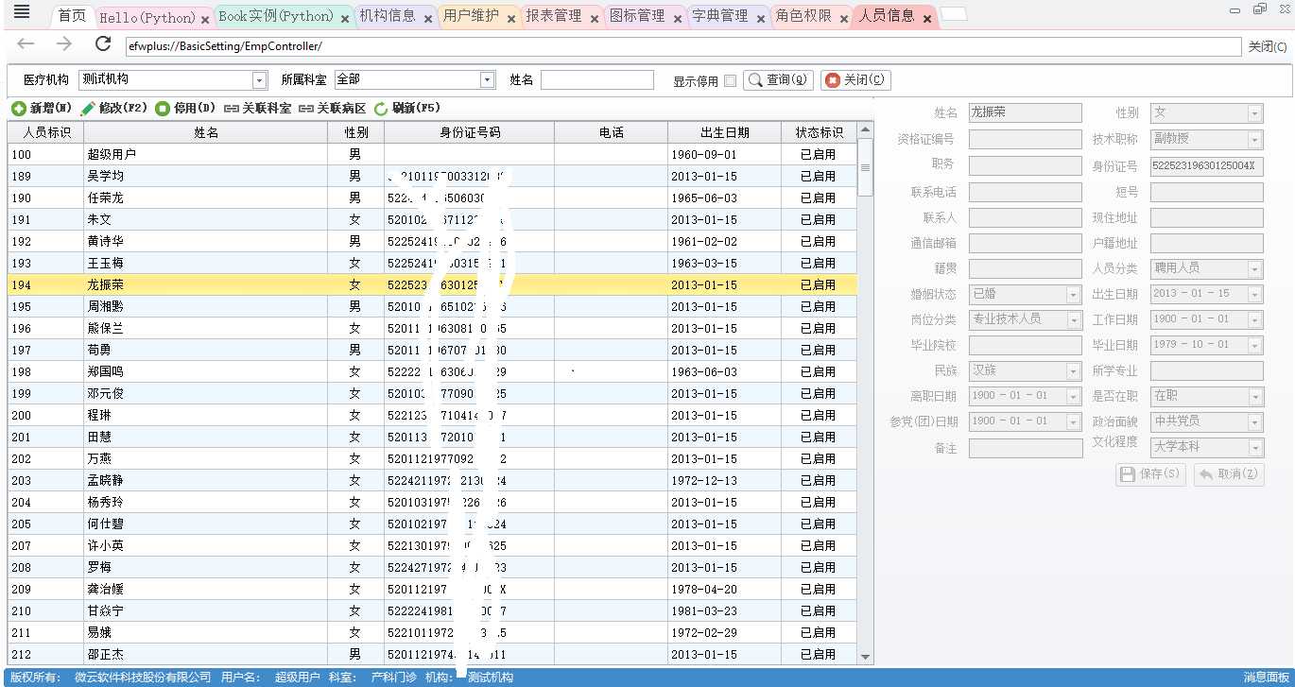
Task: Click the 新增 (add) green plus icon
Action: [x=21, y=107]
